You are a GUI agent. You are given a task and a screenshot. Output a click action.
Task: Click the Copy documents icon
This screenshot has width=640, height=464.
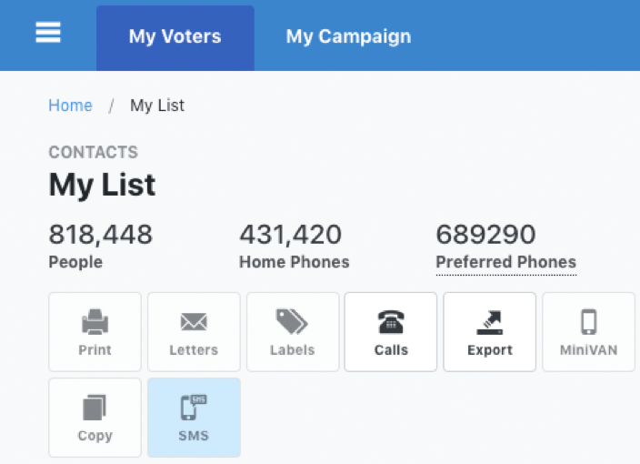95,408
